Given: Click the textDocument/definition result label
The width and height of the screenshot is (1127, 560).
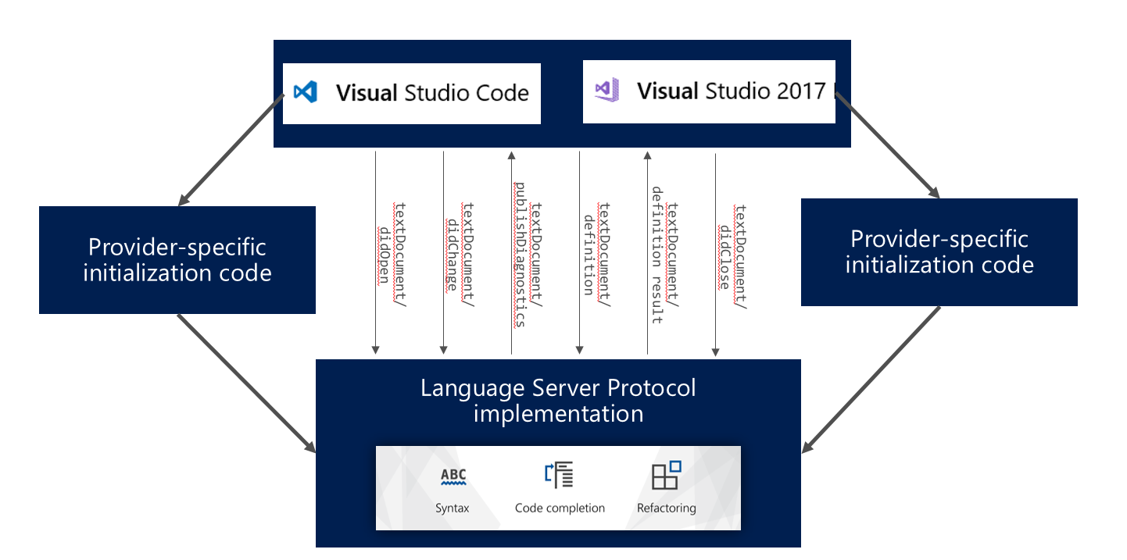Looking at the screenshot, I should pos(664,255).
